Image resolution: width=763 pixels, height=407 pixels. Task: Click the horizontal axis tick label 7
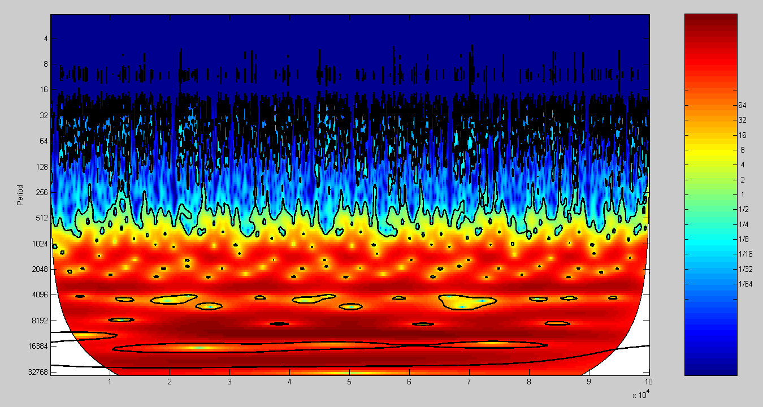pyautogui.click(x=469, y=383)
